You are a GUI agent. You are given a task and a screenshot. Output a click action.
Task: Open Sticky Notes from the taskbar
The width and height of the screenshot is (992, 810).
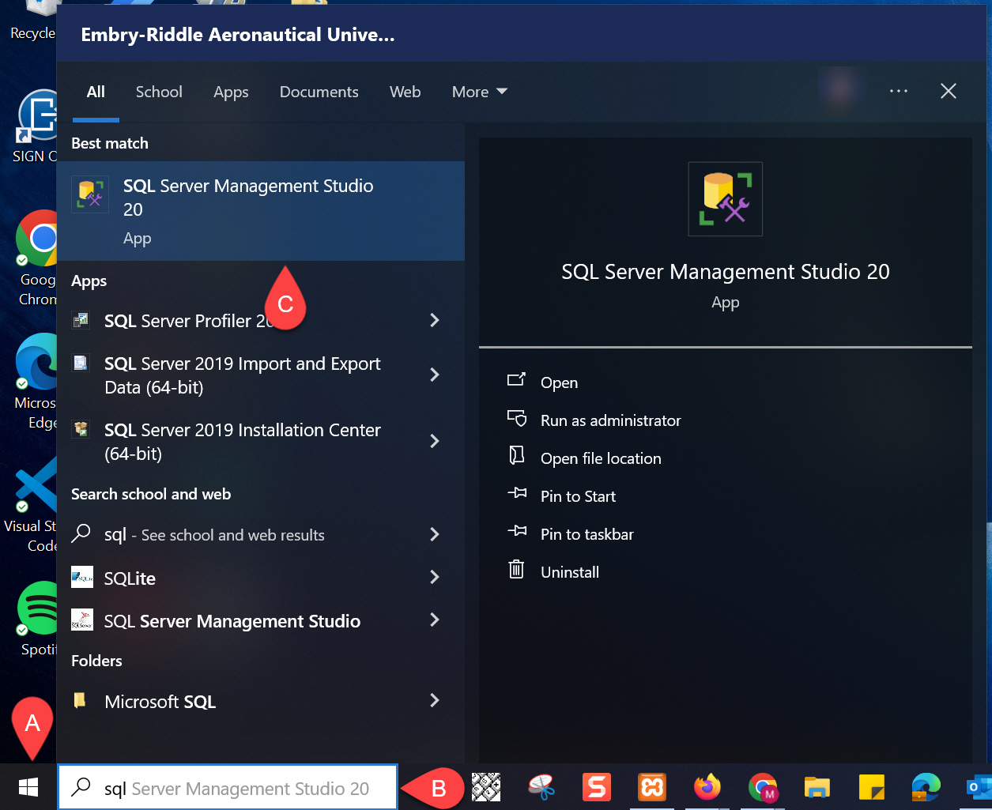[x=872, y=787]
